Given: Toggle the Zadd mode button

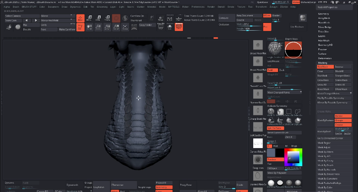Looking at the screenshot, I should 272,70.
